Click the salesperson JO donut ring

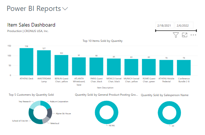click(x=160, y=113)
